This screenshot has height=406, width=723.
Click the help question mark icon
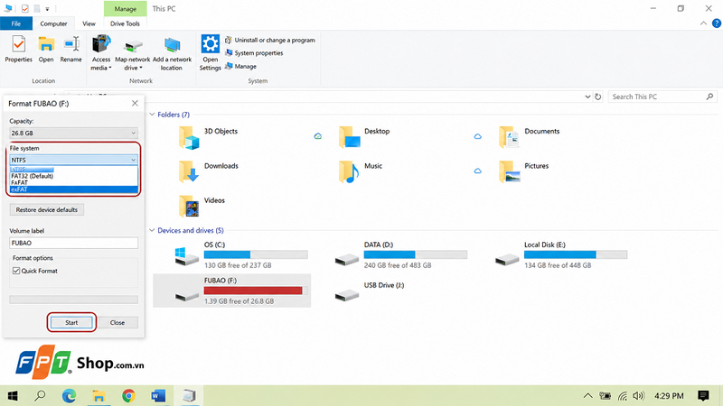717,23
